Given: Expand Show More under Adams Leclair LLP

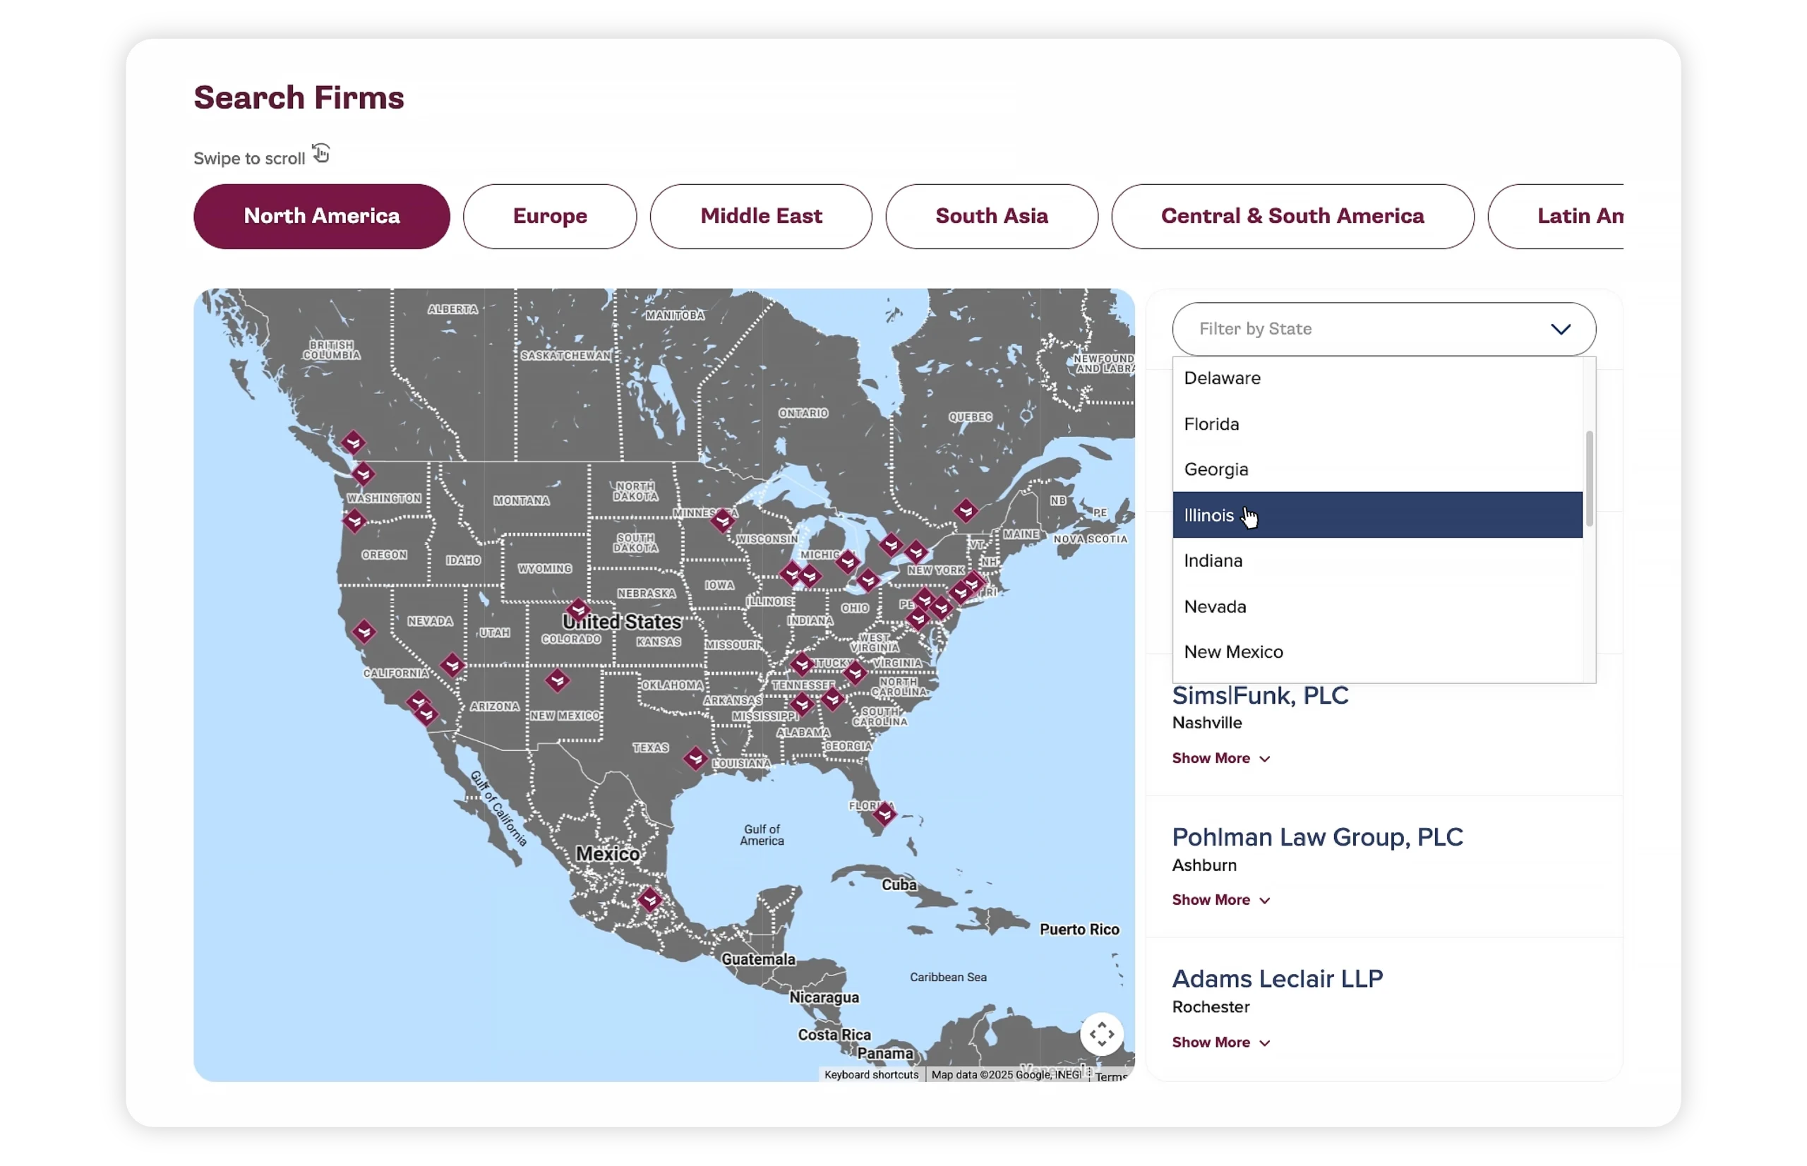Looking at the screenshot, I should [x=1220, y=1042].
